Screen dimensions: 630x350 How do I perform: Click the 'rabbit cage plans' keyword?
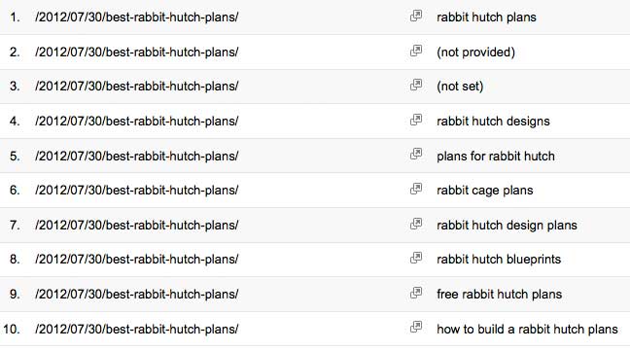point(484,191)
